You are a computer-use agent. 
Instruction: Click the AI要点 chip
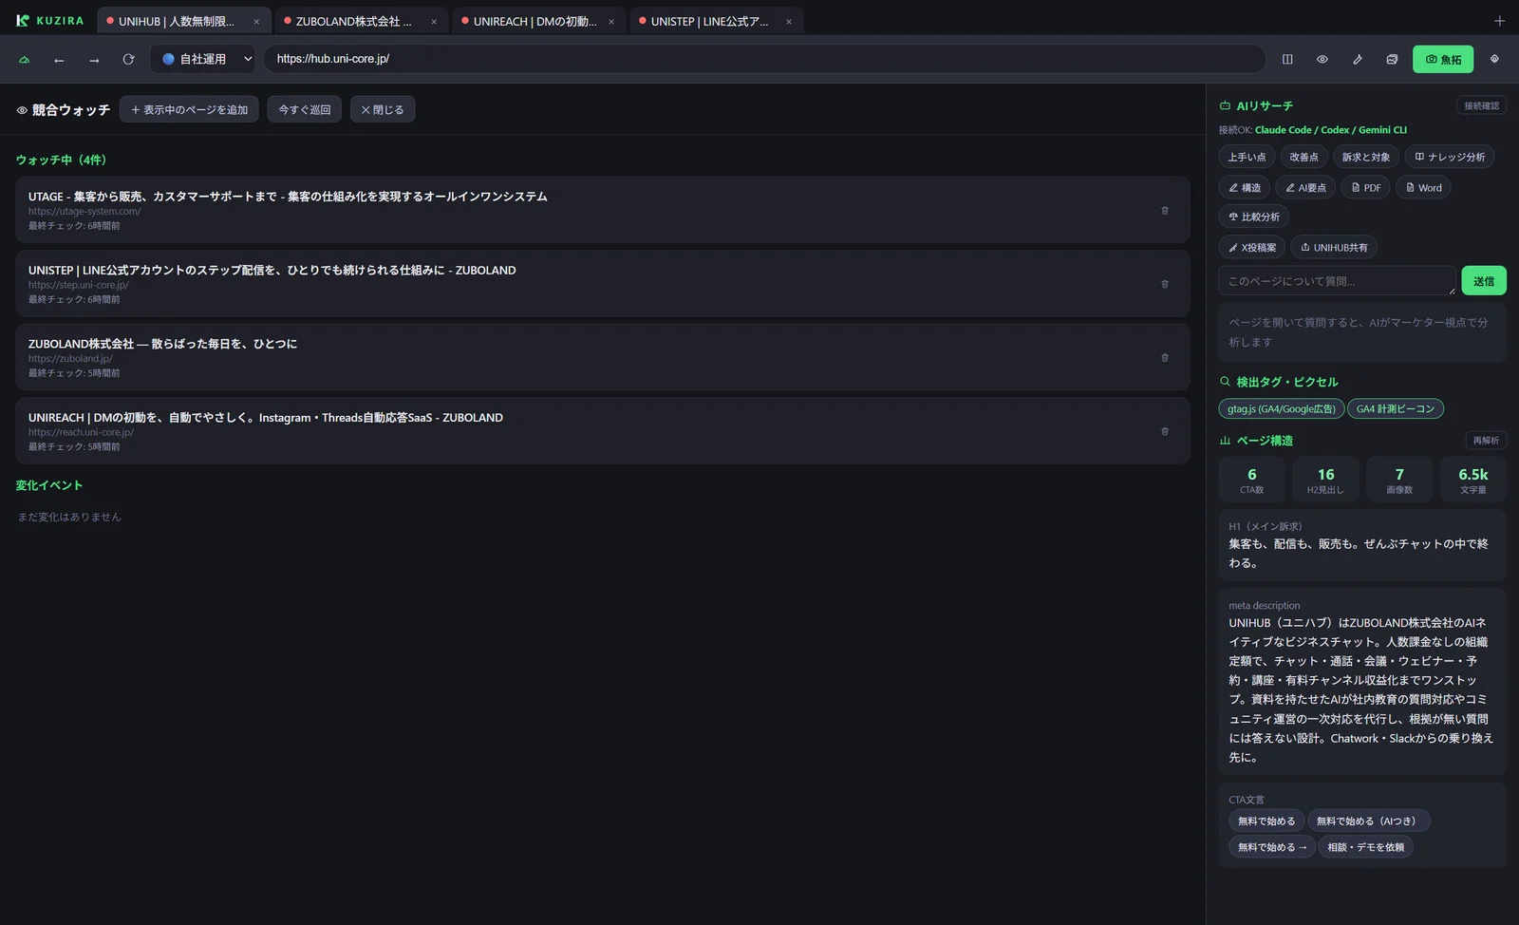point(1305,187)
